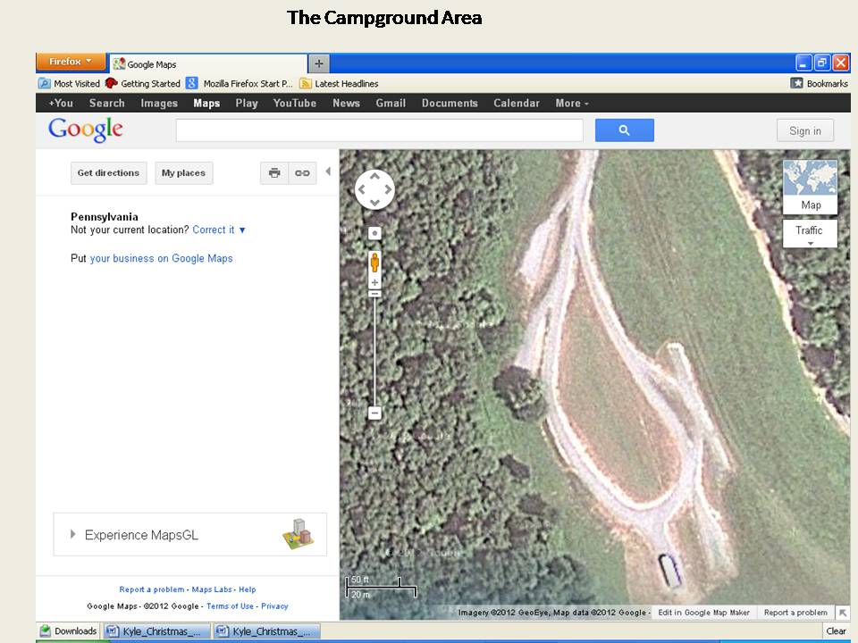Open a new browser tab
Viewport: 858px width, 643px height.
319,64
